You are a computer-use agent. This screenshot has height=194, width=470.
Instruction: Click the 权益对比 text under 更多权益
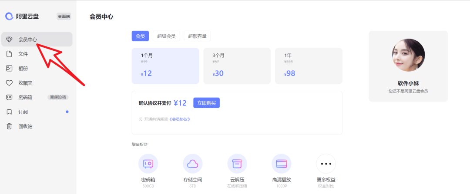tap(326, 186)
